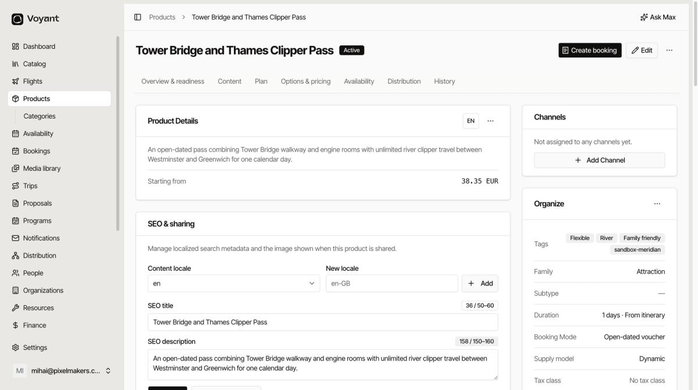The image size is (698, 390).
Task: Switch to Content tab
Action: click(230, 81)
